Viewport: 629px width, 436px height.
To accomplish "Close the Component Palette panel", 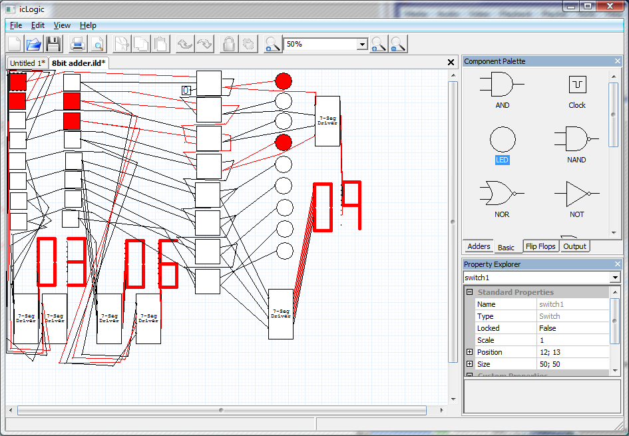I will (617, 61).
